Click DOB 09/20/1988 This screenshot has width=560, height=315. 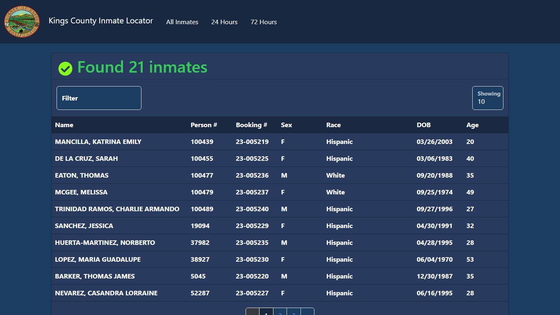click(435, 176)
